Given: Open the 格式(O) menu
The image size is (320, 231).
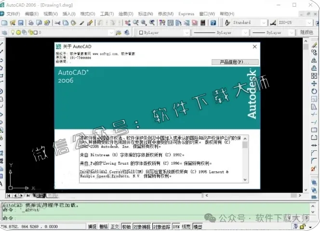Looking at the screenshot, I should [x=88, y=14].
